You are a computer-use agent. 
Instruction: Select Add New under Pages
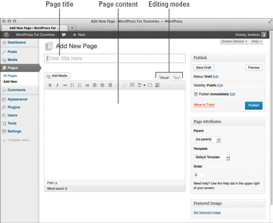[x=10, y=81]
